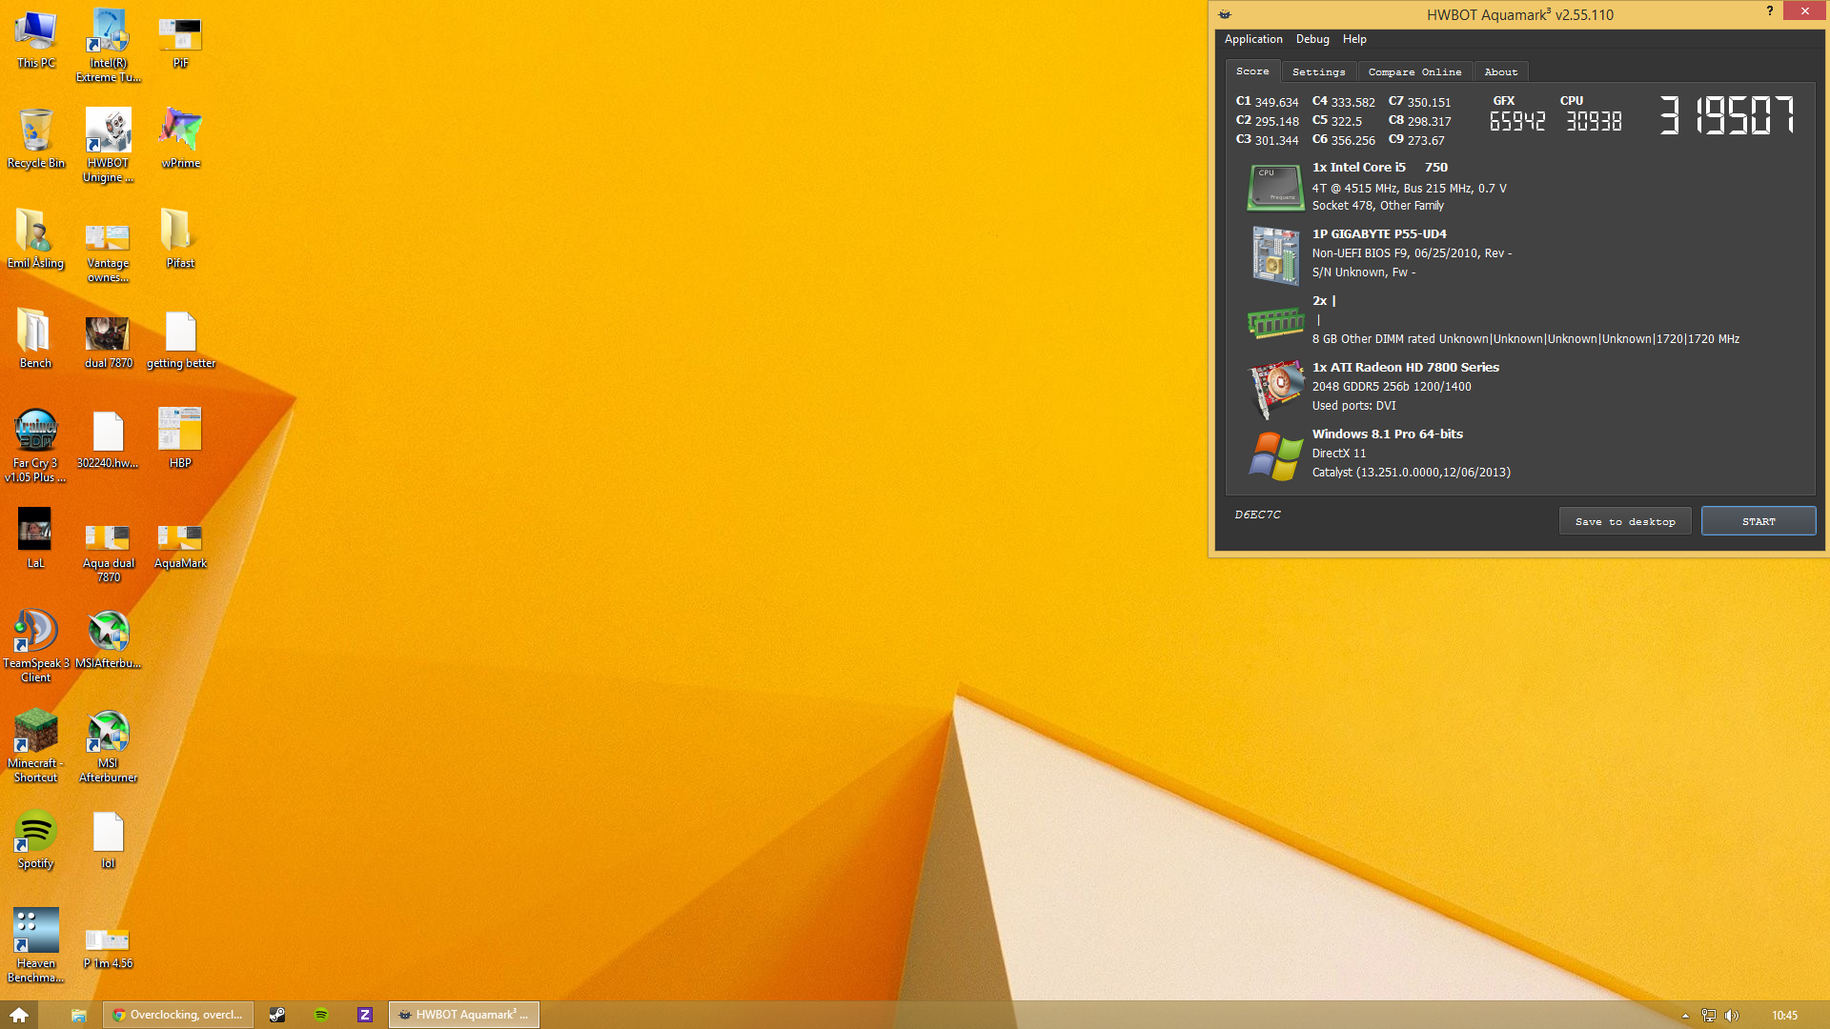Click the START benchmark button
Image resolution: width=1830 pixels, height=1029 pixels.
point(1758,521)
